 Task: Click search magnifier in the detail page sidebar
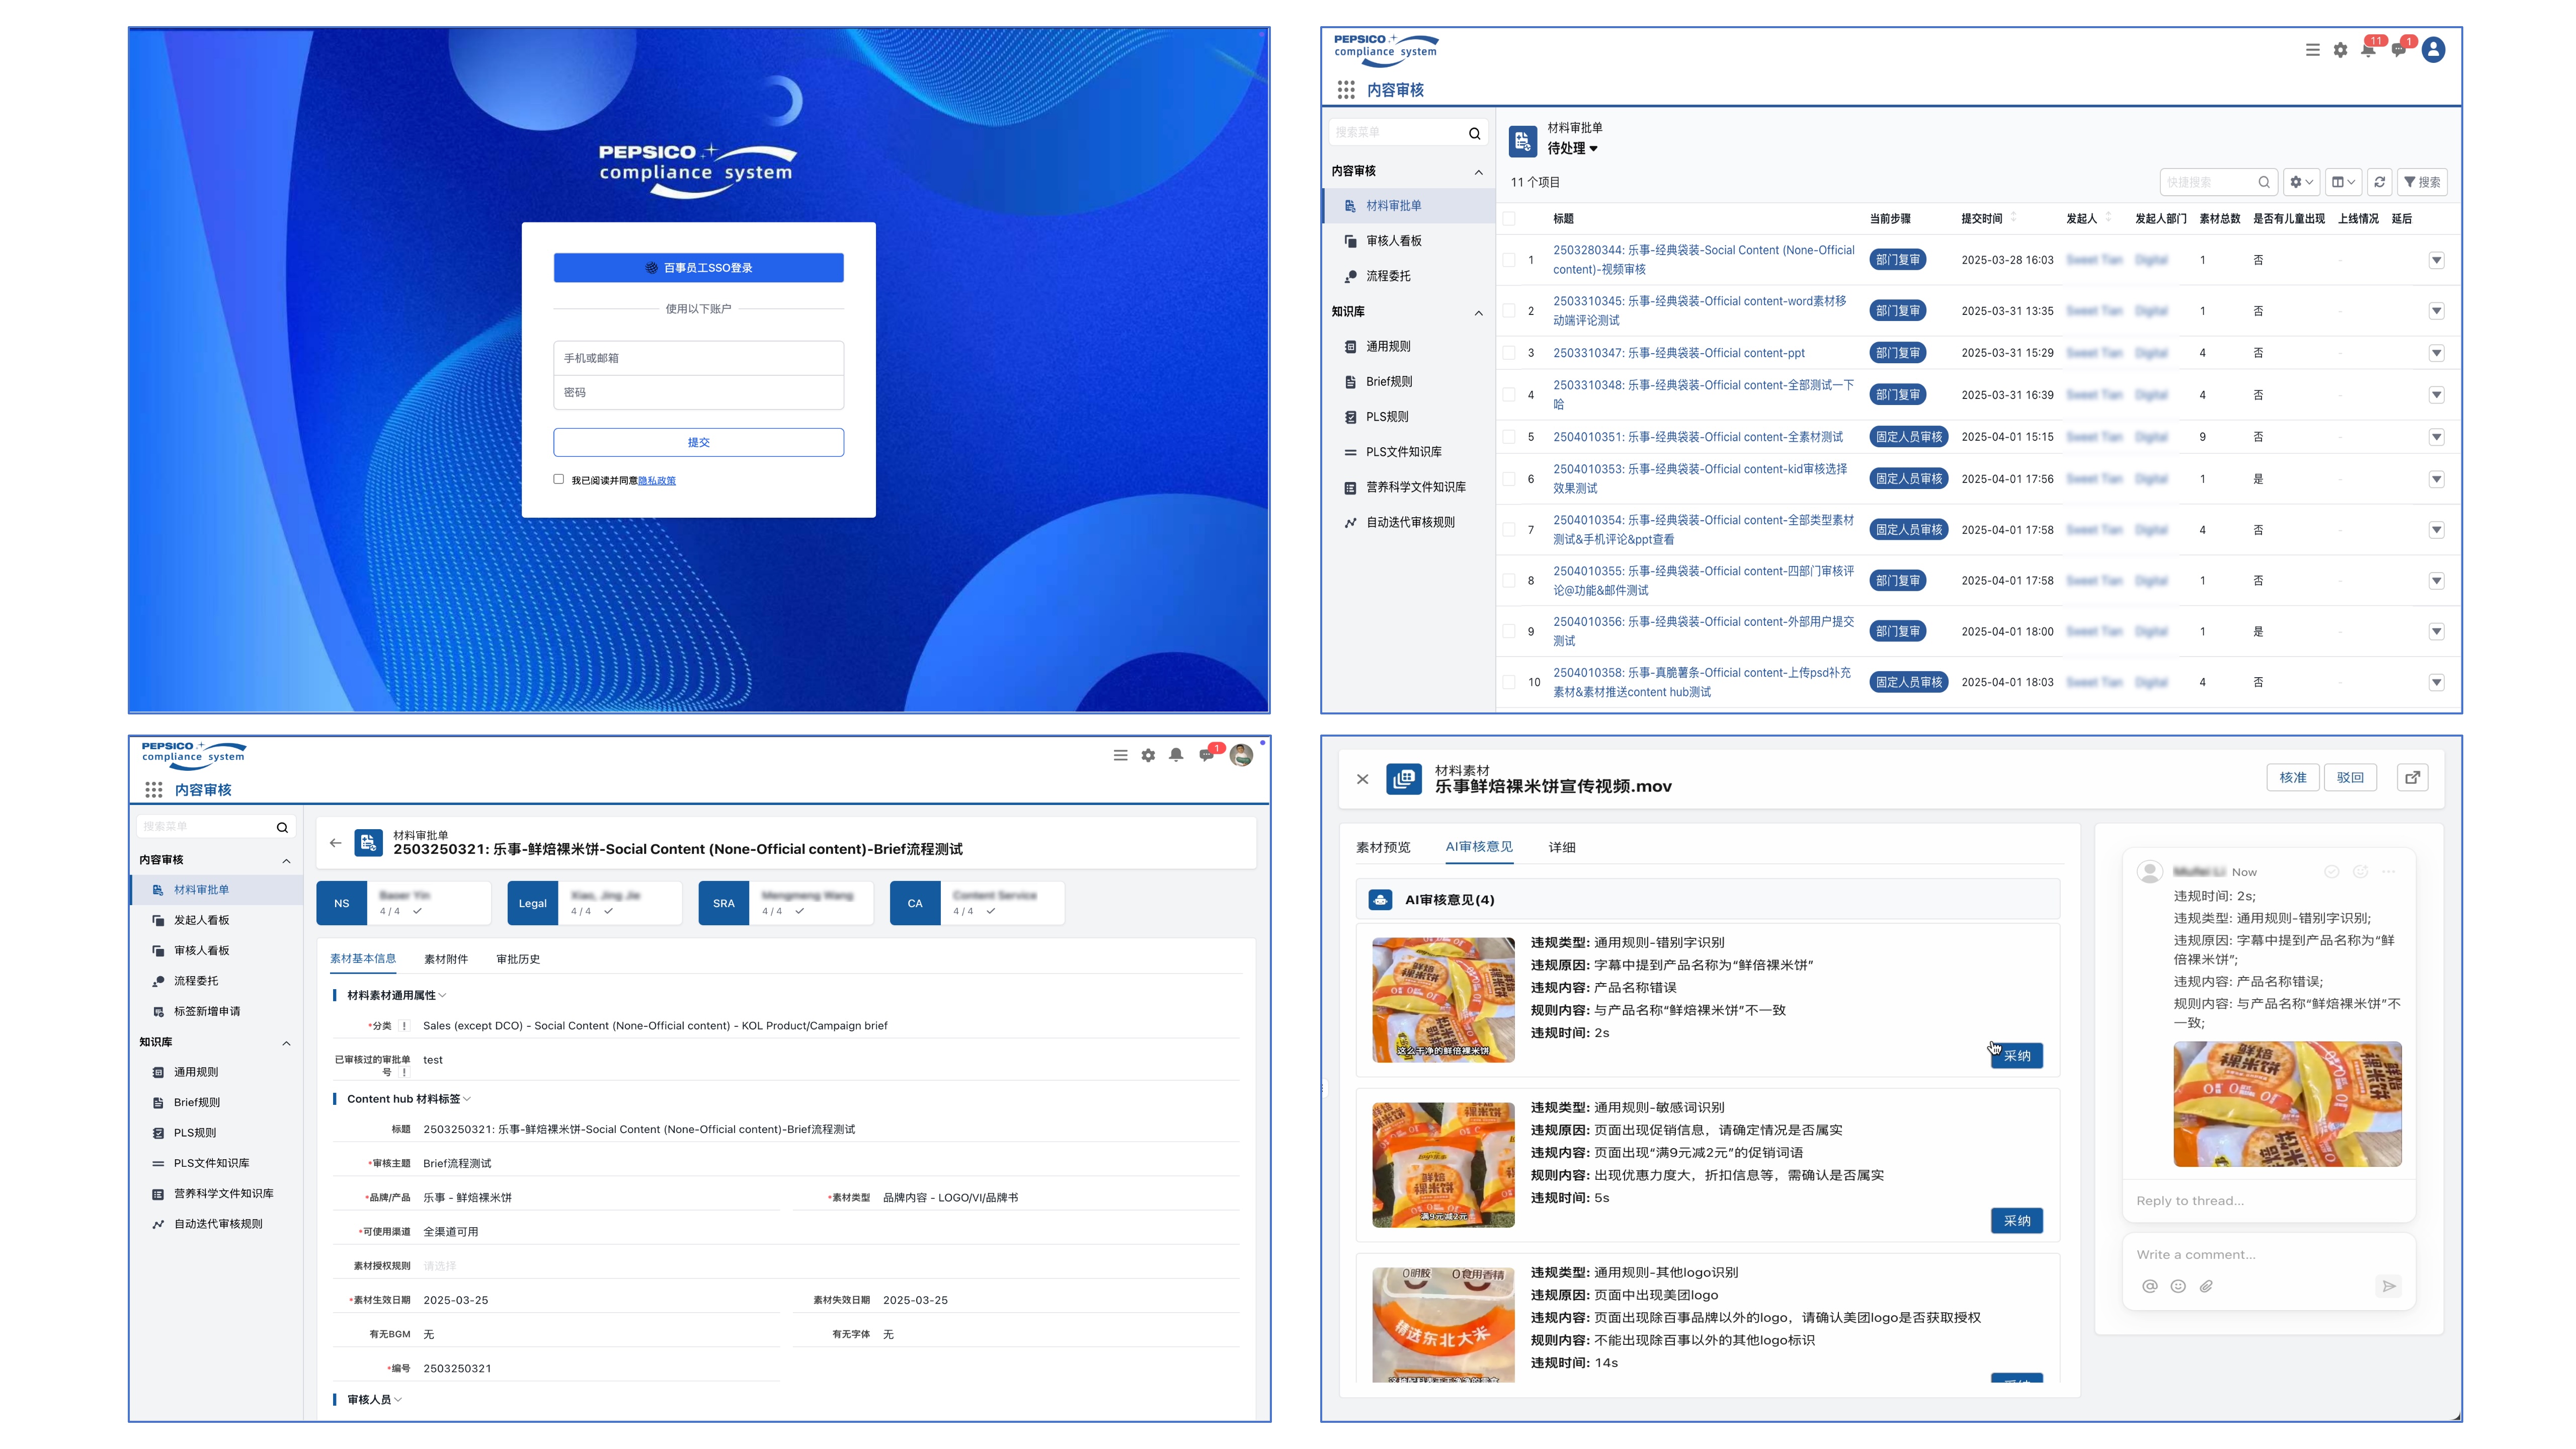[282, 827]
